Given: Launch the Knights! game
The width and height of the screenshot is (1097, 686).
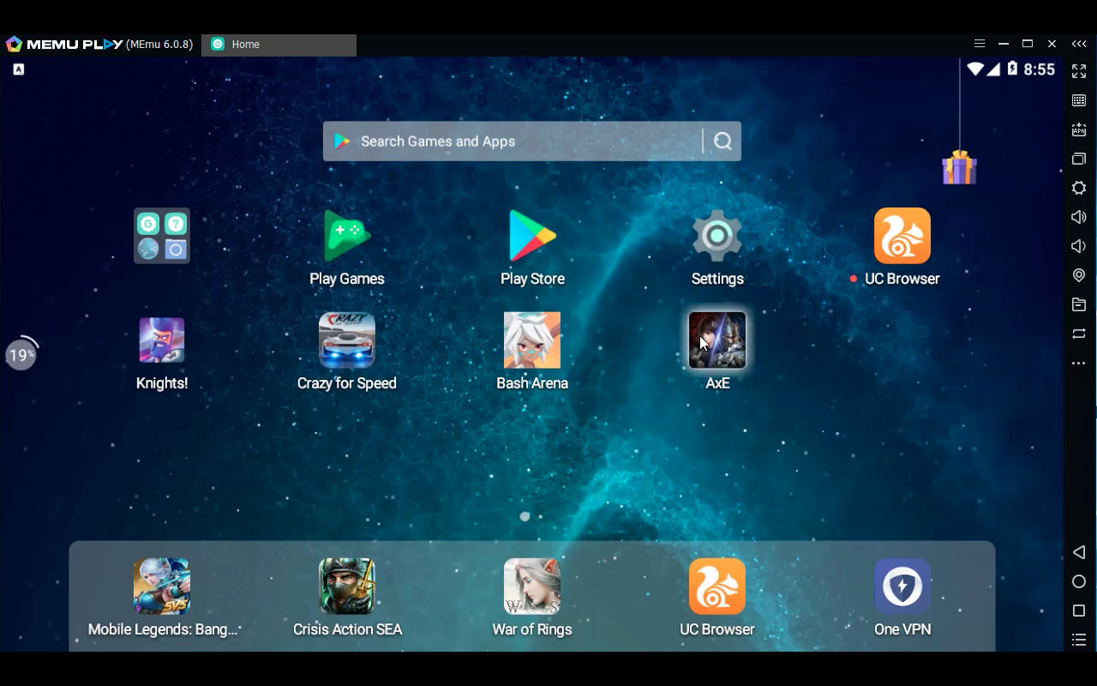Looking at the screenshot, I should (162, 352).
